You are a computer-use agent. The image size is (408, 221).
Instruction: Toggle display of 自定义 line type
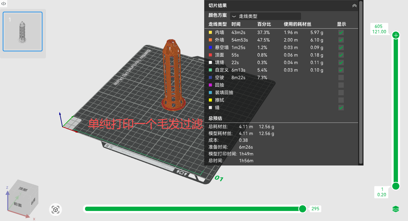pos(341,70)
